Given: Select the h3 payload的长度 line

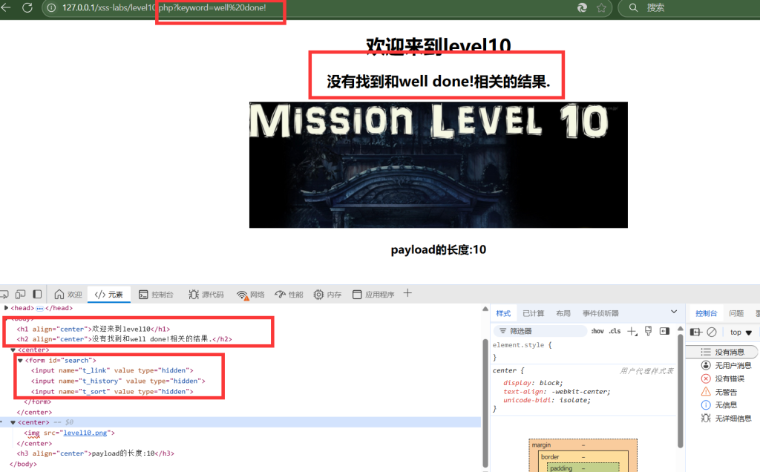Looking at the screenshot, I should [x=96, y=453].
